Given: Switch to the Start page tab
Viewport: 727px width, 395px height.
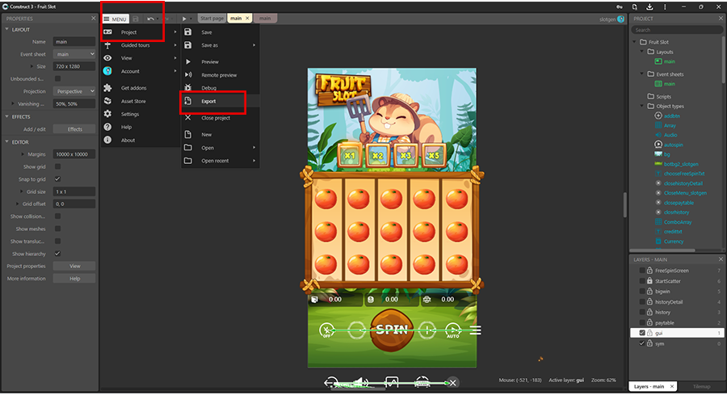Looking at the screenshot, I should [212, 18].
